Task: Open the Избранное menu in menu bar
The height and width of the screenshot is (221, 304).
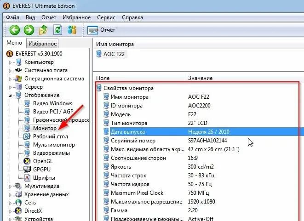Action: point(77,17)
